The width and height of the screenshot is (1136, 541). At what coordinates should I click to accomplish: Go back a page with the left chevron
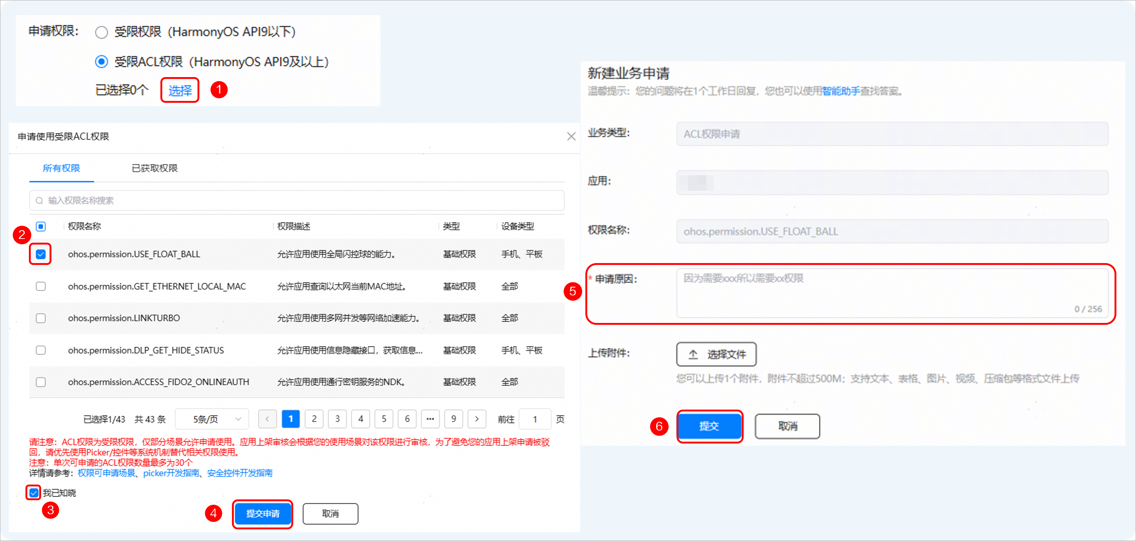pyautogui.click(x=267, y=419)
